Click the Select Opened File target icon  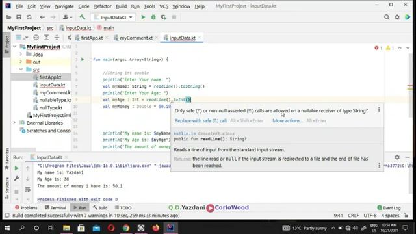pyautogui.click(x=36, y=38)
